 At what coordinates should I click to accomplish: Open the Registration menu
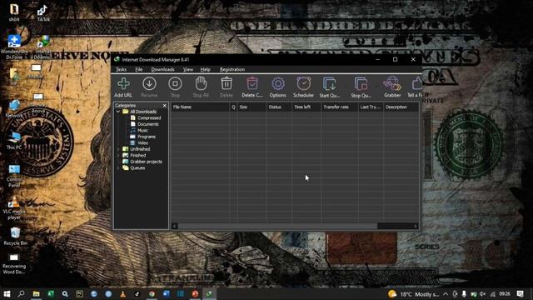[232, 69]
